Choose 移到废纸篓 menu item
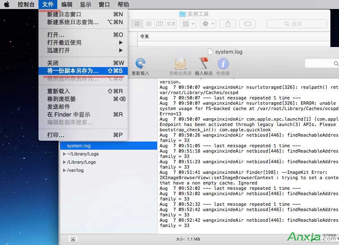This screenshot has width=339, height=245. click(x=83, y=99)
